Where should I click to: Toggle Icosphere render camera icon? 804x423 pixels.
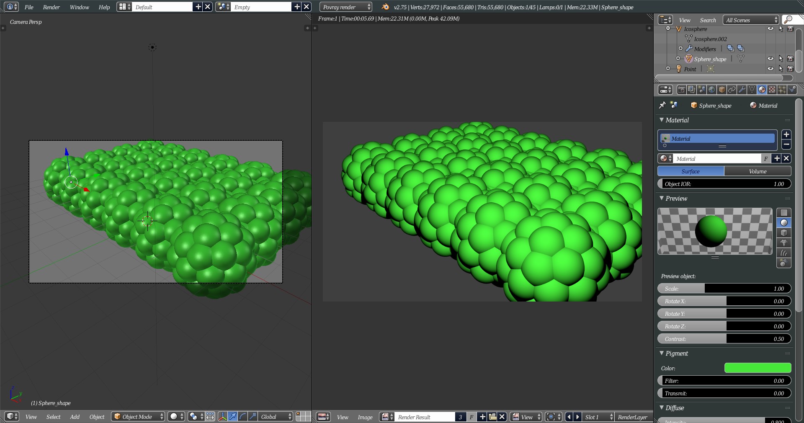point(791,29)
